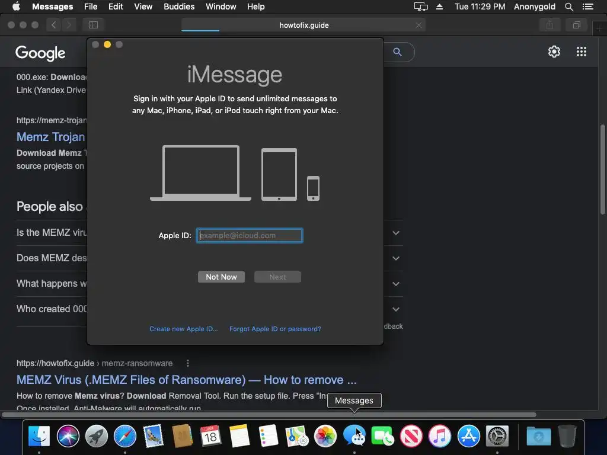Open the Help menu
The image size is (607, 455).
coord(256,7)
